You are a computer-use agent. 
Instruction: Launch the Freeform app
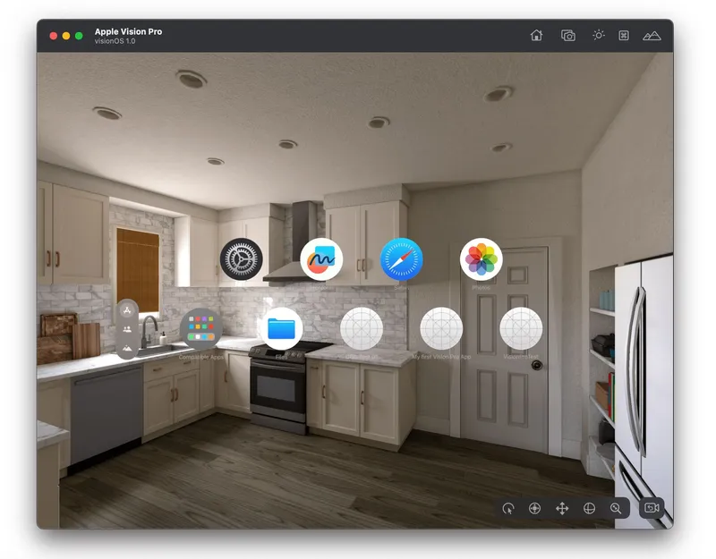(321, 259)
